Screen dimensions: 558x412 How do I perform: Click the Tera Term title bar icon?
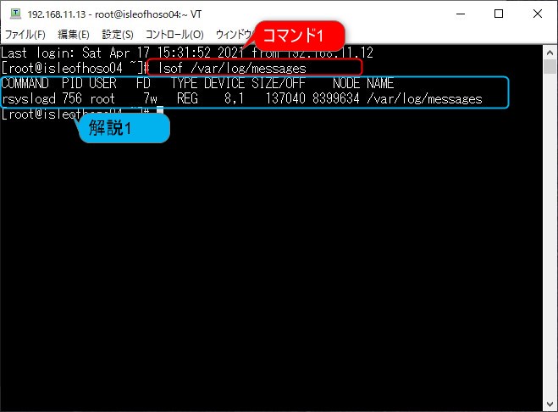click(15, 14)
